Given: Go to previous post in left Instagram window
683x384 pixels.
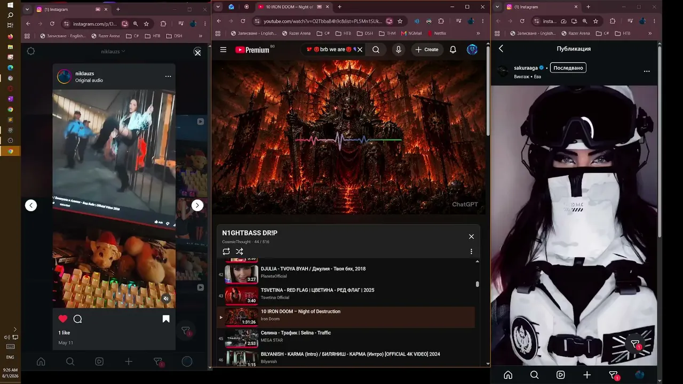Looking at the screenshot, I should 31,205.
